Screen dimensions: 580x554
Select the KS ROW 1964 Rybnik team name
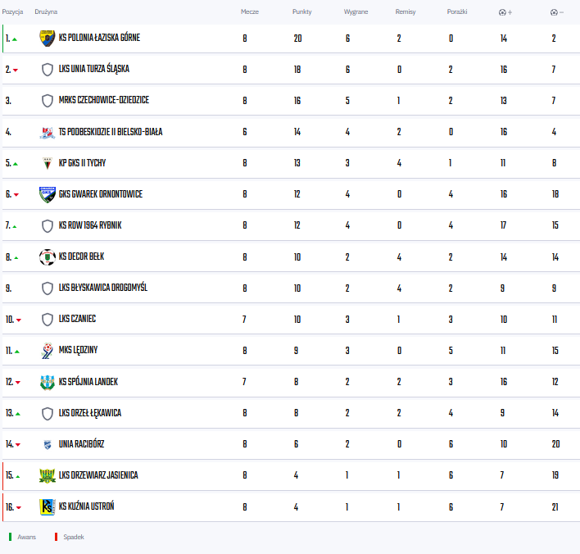point(90,225)
